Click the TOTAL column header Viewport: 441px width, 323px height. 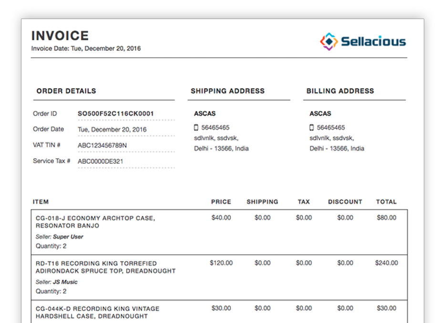pos(386,202)
